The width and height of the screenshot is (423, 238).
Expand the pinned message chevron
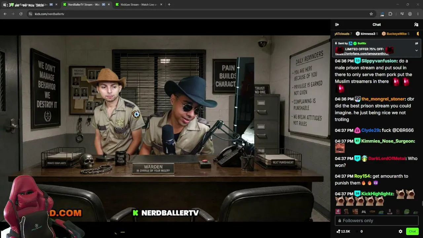pos(416,51)
